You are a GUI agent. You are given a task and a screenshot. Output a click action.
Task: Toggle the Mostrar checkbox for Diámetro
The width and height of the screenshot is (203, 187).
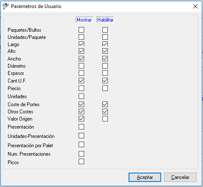[x=82, y=66]
